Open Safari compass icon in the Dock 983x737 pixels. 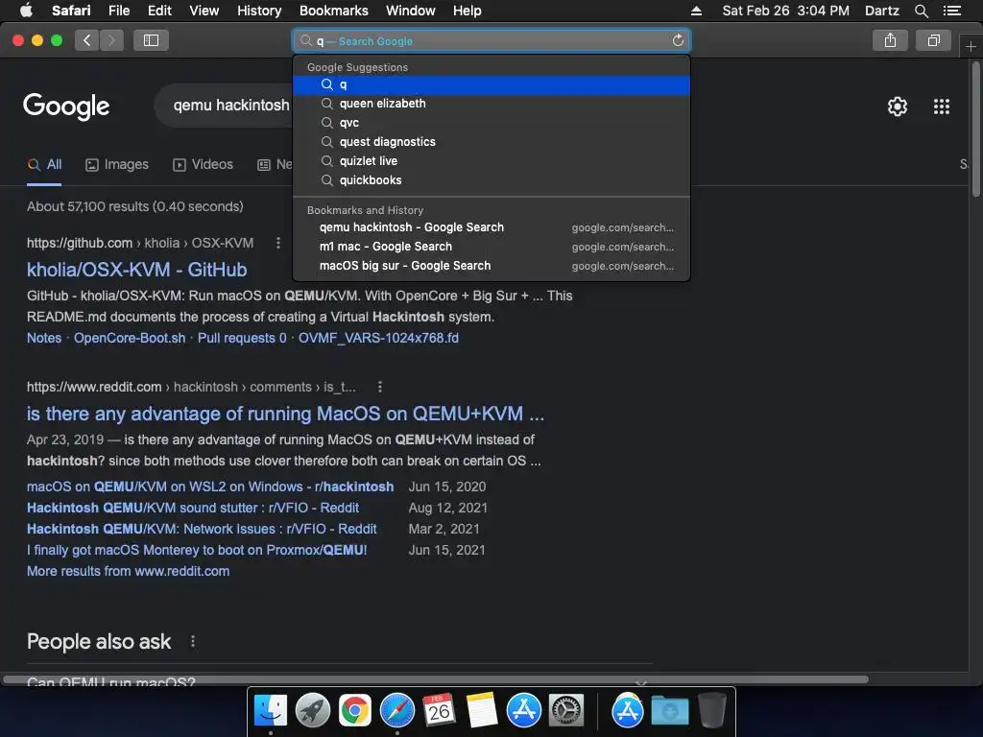tap(396, 711)
